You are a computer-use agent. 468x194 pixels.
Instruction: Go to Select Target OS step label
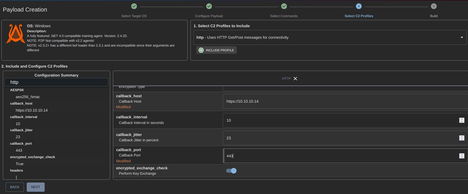click(x=134, y=16)
